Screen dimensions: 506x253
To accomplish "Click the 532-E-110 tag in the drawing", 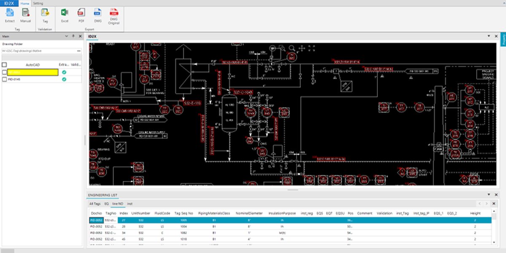I will 192,103.
